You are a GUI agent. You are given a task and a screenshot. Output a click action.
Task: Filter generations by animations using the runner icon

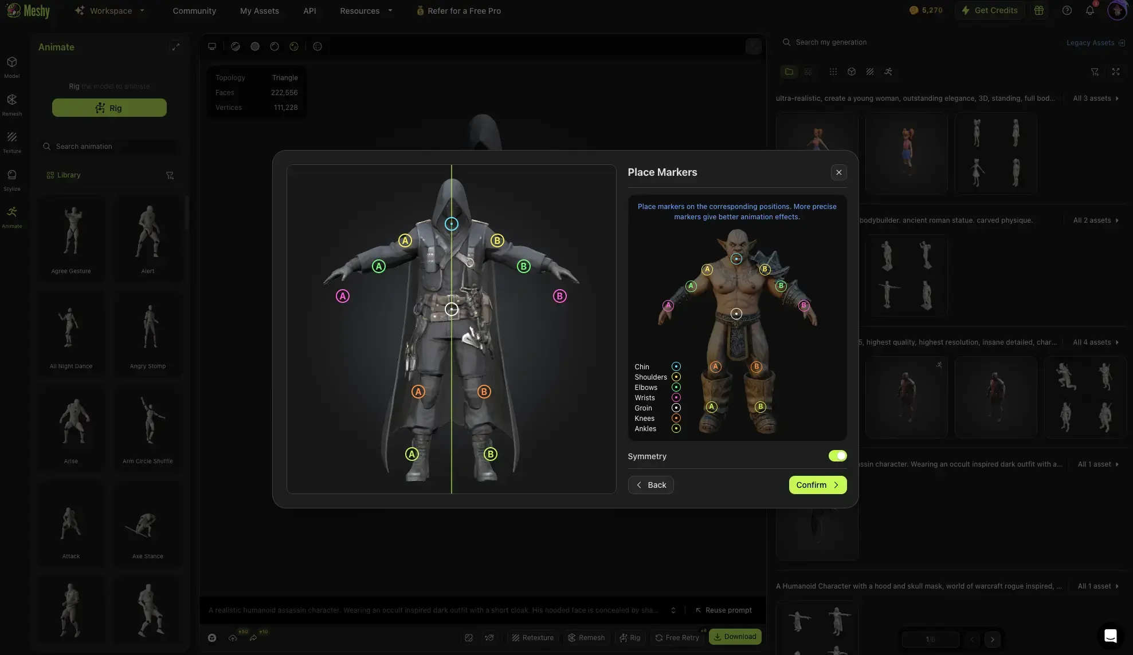(889, 72)
